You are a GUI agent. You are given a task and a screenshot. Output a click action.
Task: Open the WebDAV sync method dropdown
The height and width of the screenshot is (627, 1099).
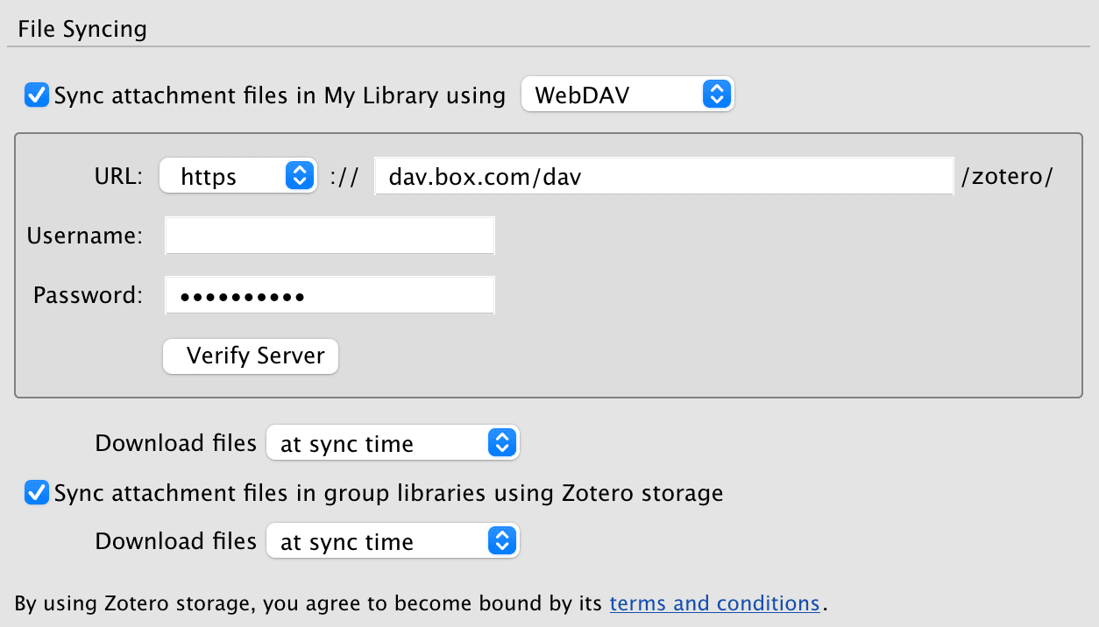point(626,95)
